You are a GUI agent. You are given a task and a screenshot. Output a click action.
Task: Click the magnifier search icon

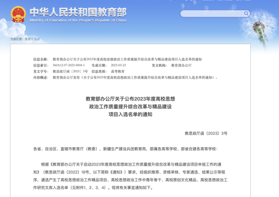246,14
